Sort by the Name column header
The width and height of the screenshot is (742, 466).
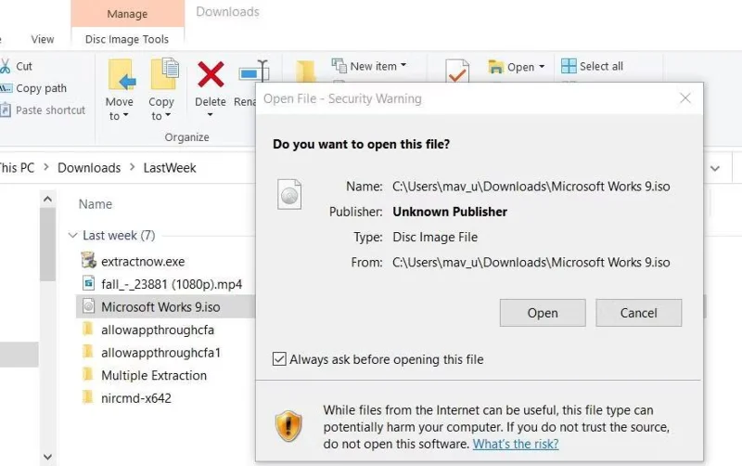[x=96, y=204]
